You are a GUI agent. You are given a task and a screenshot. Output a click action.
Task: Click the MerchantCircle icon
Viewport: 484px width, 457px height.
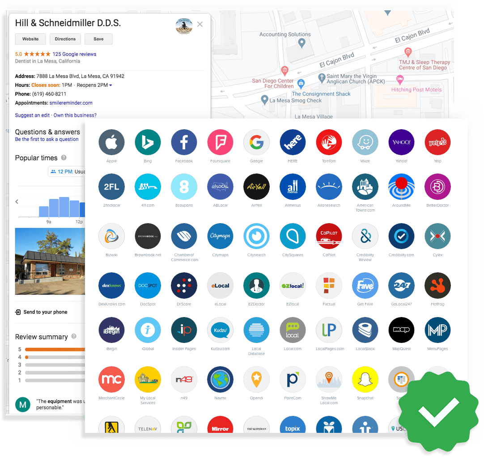[x=111, y=379]
